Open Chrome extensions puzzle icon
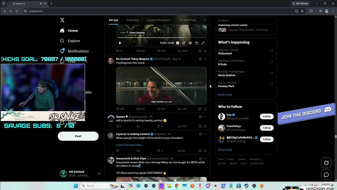Viewport: 337px width, 190px height. pyautogui.click(x=311, y=11)
